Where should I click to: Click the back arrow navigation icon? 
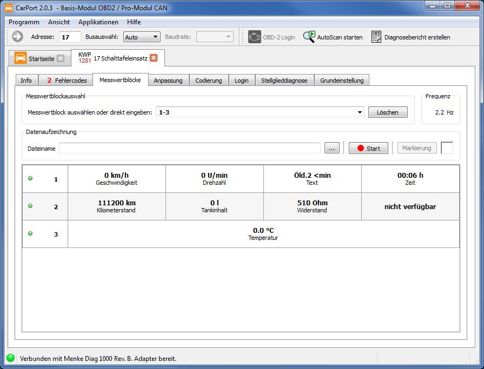click(x=17, y=37)
